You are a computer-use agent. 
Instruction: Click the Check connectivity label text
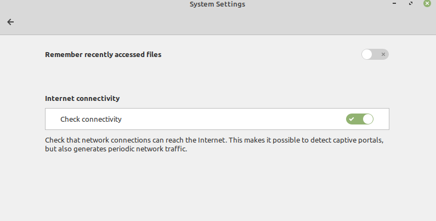[91, 119]
